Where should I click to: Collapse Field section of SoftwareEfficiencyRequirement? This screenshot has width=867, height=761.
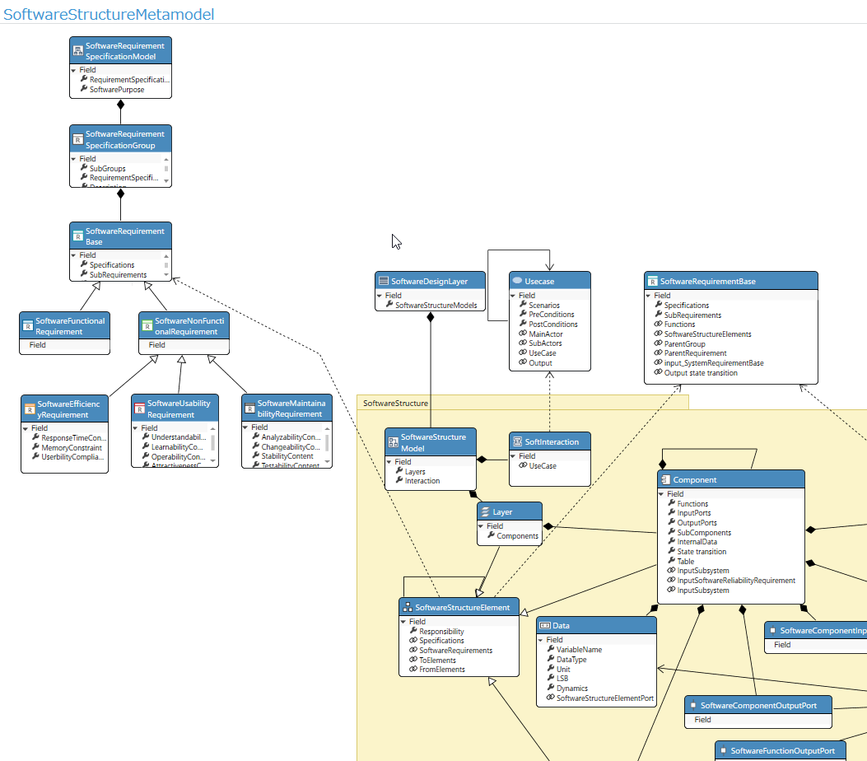click(26, 428)
